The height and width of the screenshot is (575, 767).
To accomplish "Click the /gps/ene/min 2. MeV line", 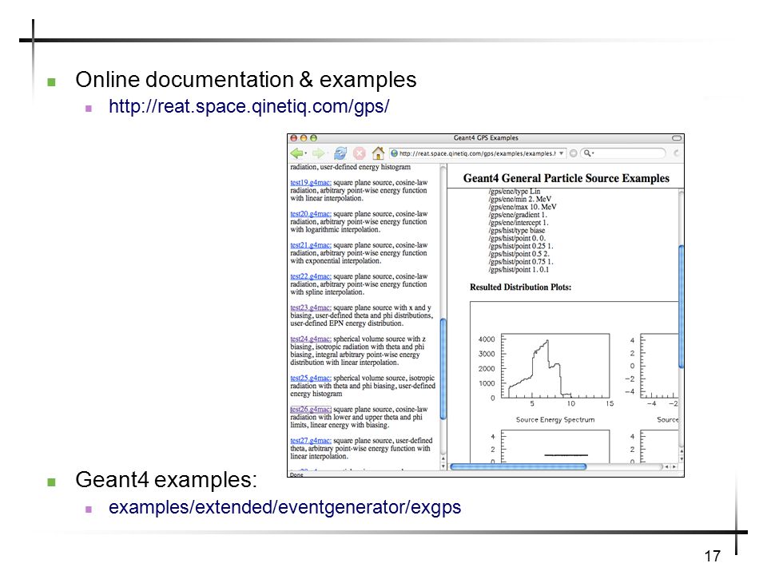I will click(519, 199).
